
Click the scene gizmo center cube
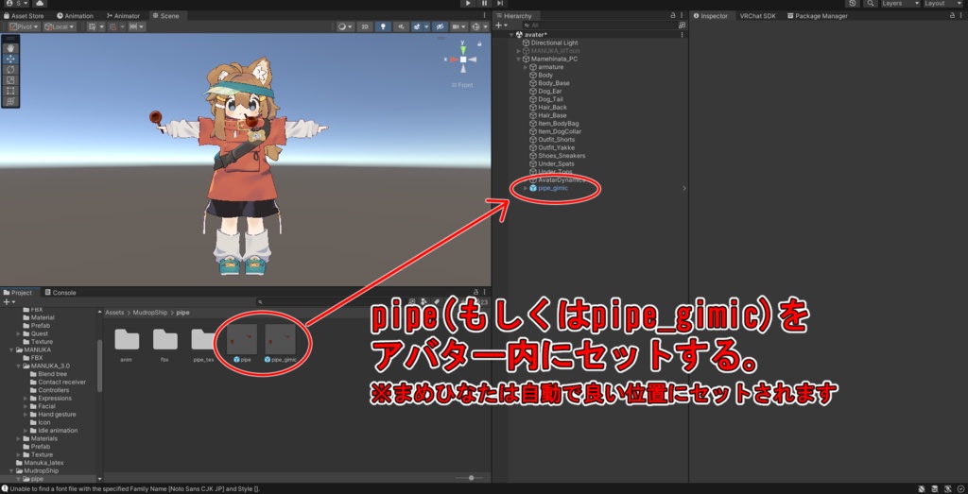pos(463,60)
